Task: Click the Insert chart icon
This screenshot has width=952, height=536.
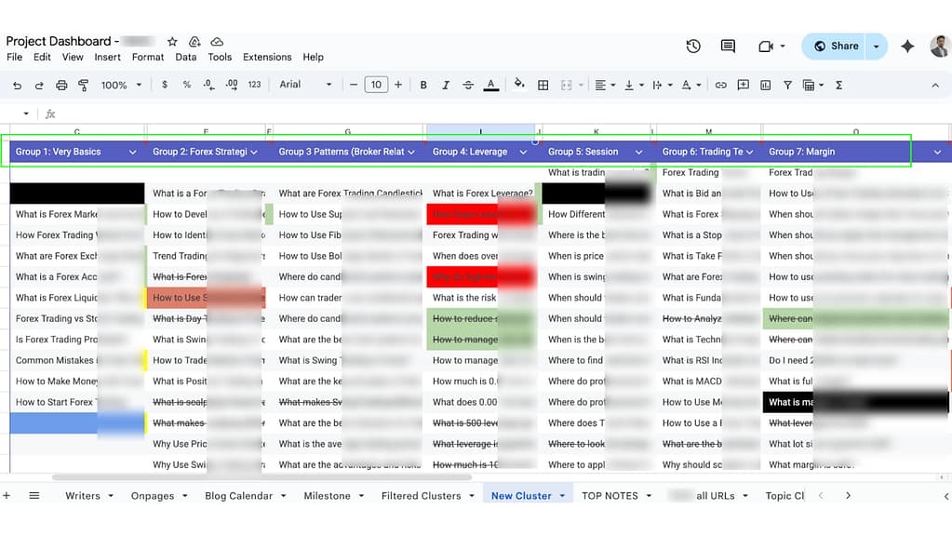Action: click(765, 85)
